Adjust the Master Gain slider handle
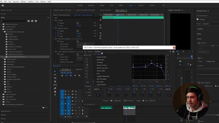Screen dimensions: 219x123 (x=87, y=65)
